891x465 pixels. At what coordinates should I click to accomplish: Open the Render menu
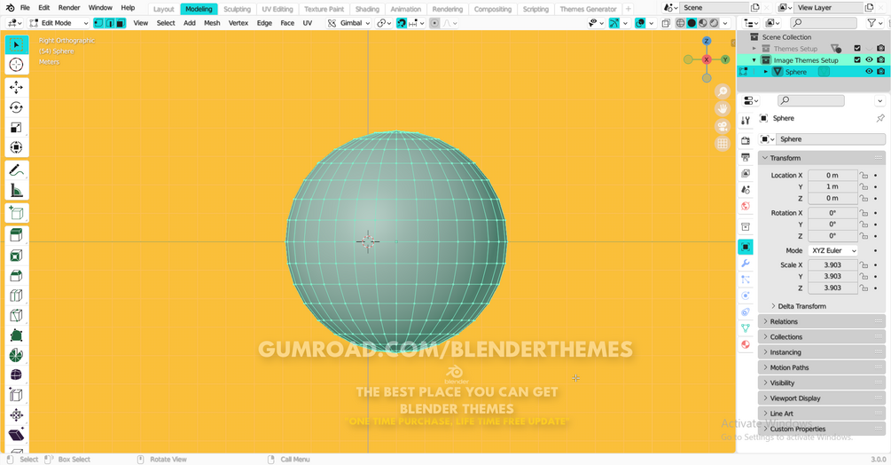click(x=69, y=8)
